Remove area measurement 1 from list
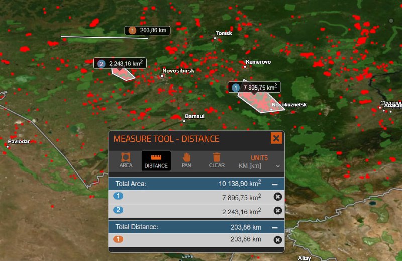This screenshot has width=402, height=261. pyautogui.click(x=278, y=197)
